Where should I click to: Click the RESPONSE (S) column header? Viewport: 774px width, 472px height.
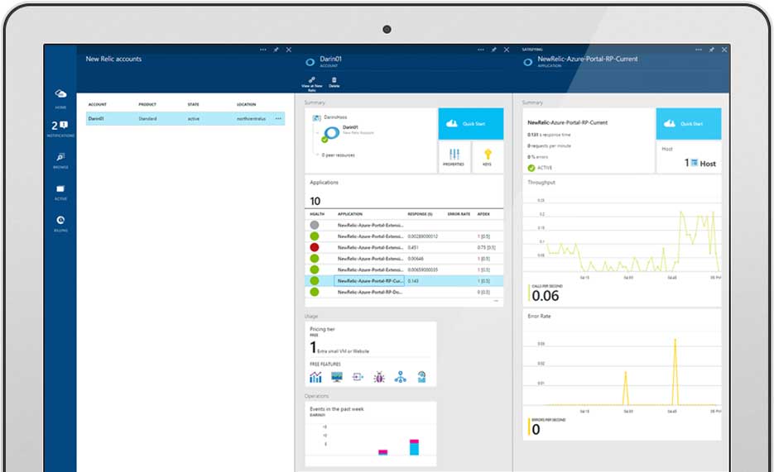pyautogui.click(x=420, y=214)
